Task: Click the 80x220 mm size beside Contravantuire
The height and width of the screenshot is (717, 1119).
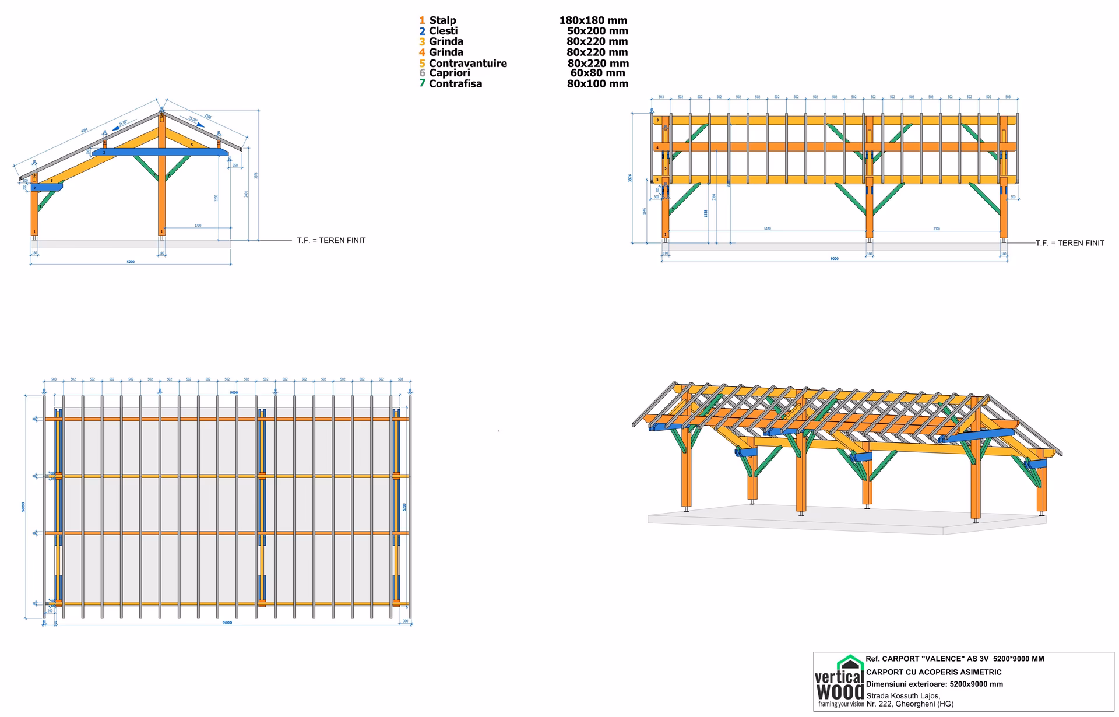Action: point(598,63)
